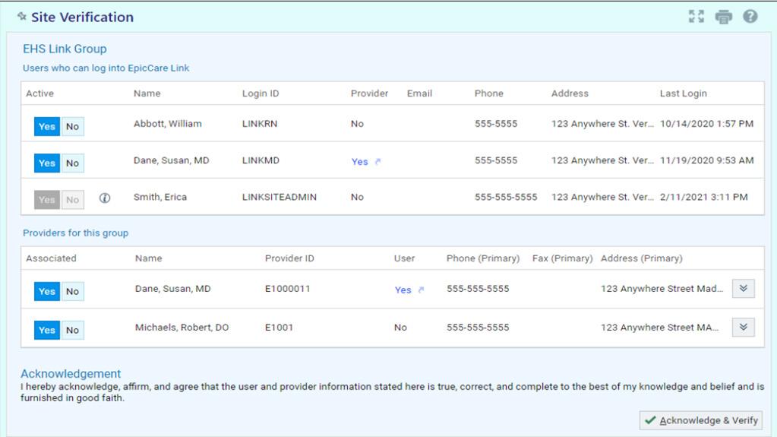Image resolution: width=777 pixels, height=437 pixels.
Task: Click Users who can log into EpicCare Link
Action: (106, 68)
